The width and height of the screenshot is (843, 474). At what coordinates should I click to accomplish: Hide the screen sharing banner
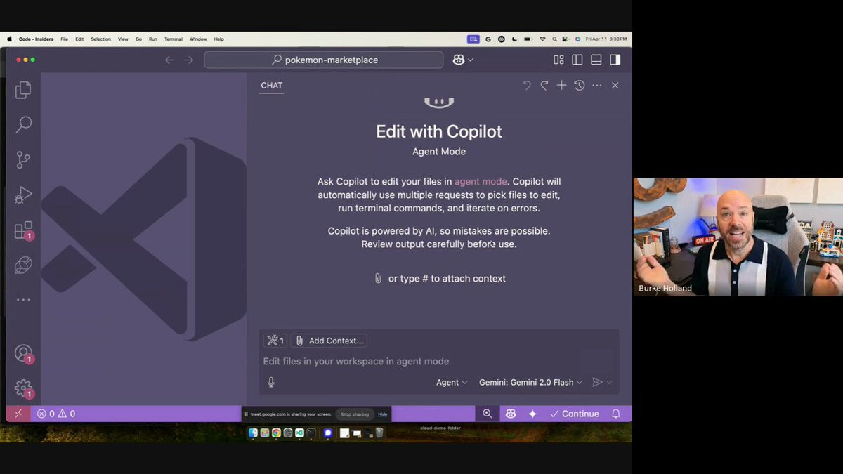click(383, 414)
